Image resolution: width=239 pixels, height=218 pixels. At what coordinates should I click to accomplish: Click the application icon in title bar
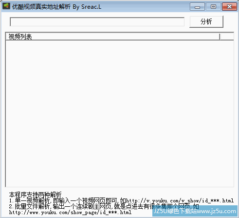pos(6,6)
